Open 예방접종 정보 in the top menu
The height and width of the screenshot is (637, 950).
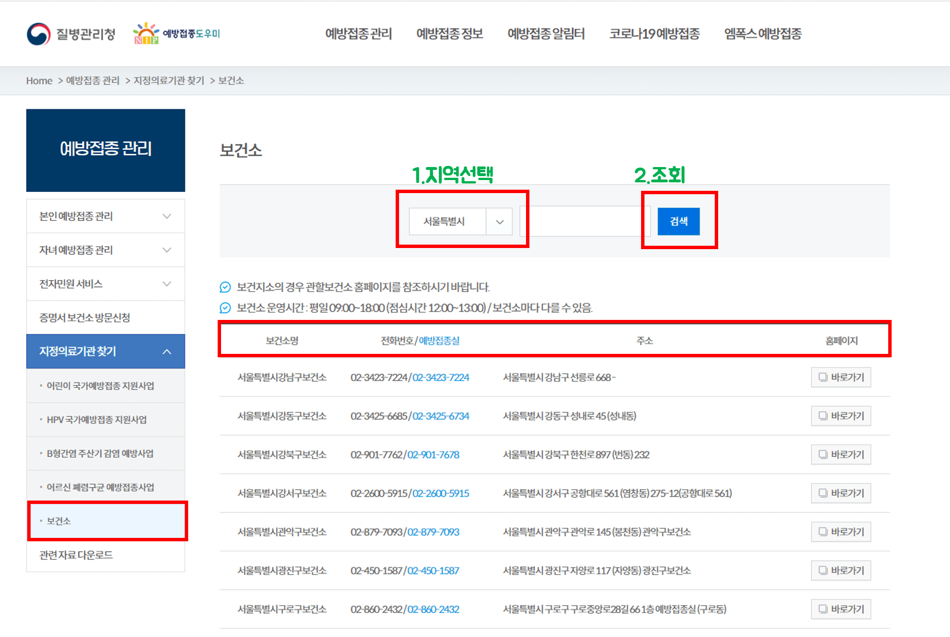449,33
